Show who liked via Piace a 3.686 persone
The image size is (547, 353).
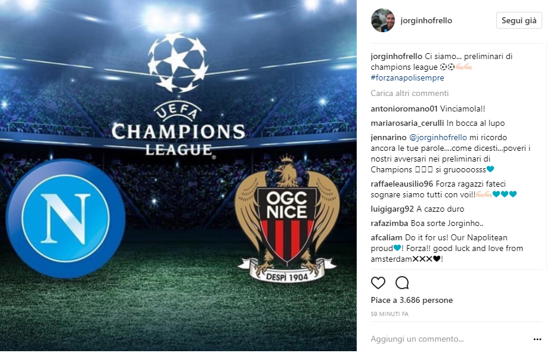412,301
